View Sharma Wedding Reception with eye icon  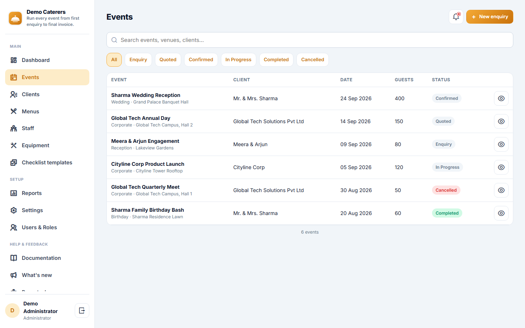[x=501, y=98]
